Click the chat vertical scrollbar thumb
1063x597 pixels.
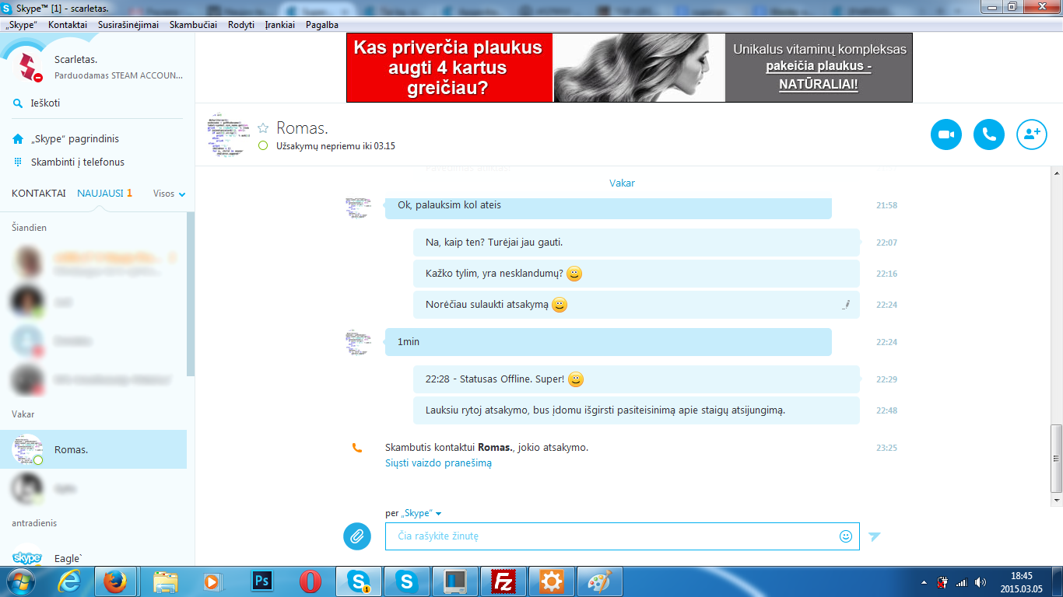pyautogui.click(x=1056, y=459)
